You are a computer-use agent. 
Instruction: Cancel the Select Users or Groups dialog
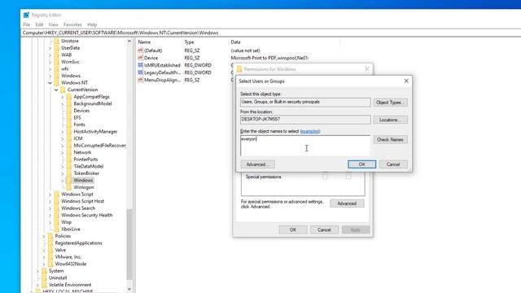pyautogui.click(x=393, y=164)
